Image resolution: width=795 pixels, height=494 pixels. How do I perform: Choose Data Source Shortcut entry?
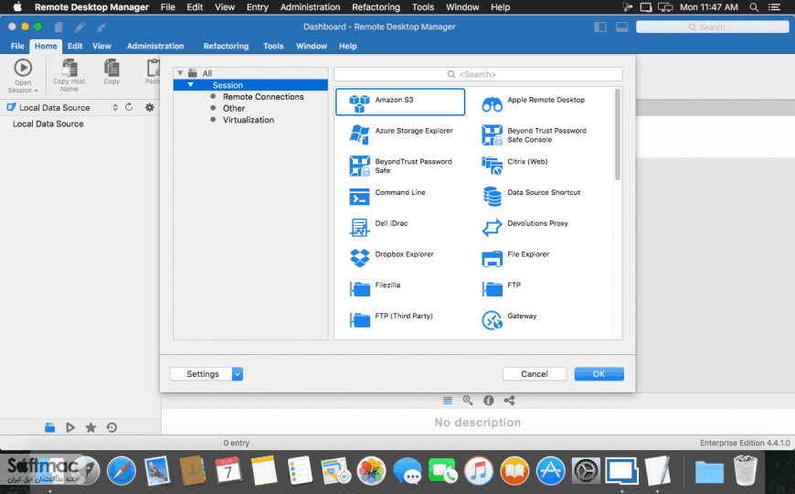tap(530, 196)
